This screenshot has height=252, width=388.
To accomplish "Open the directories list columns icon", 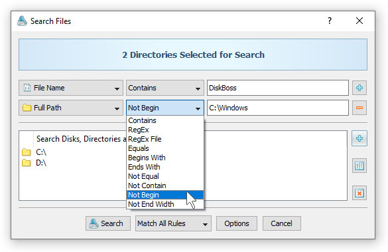I will pyautogui.click(x=359, y=166).
